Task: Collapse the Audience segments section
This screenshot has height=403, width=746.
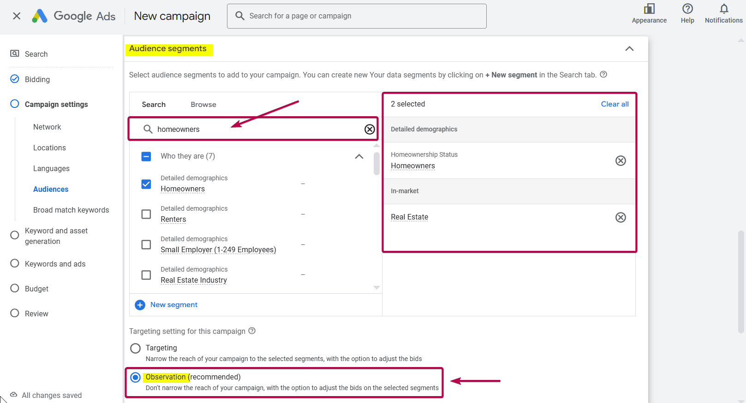Action: [629, 49]
